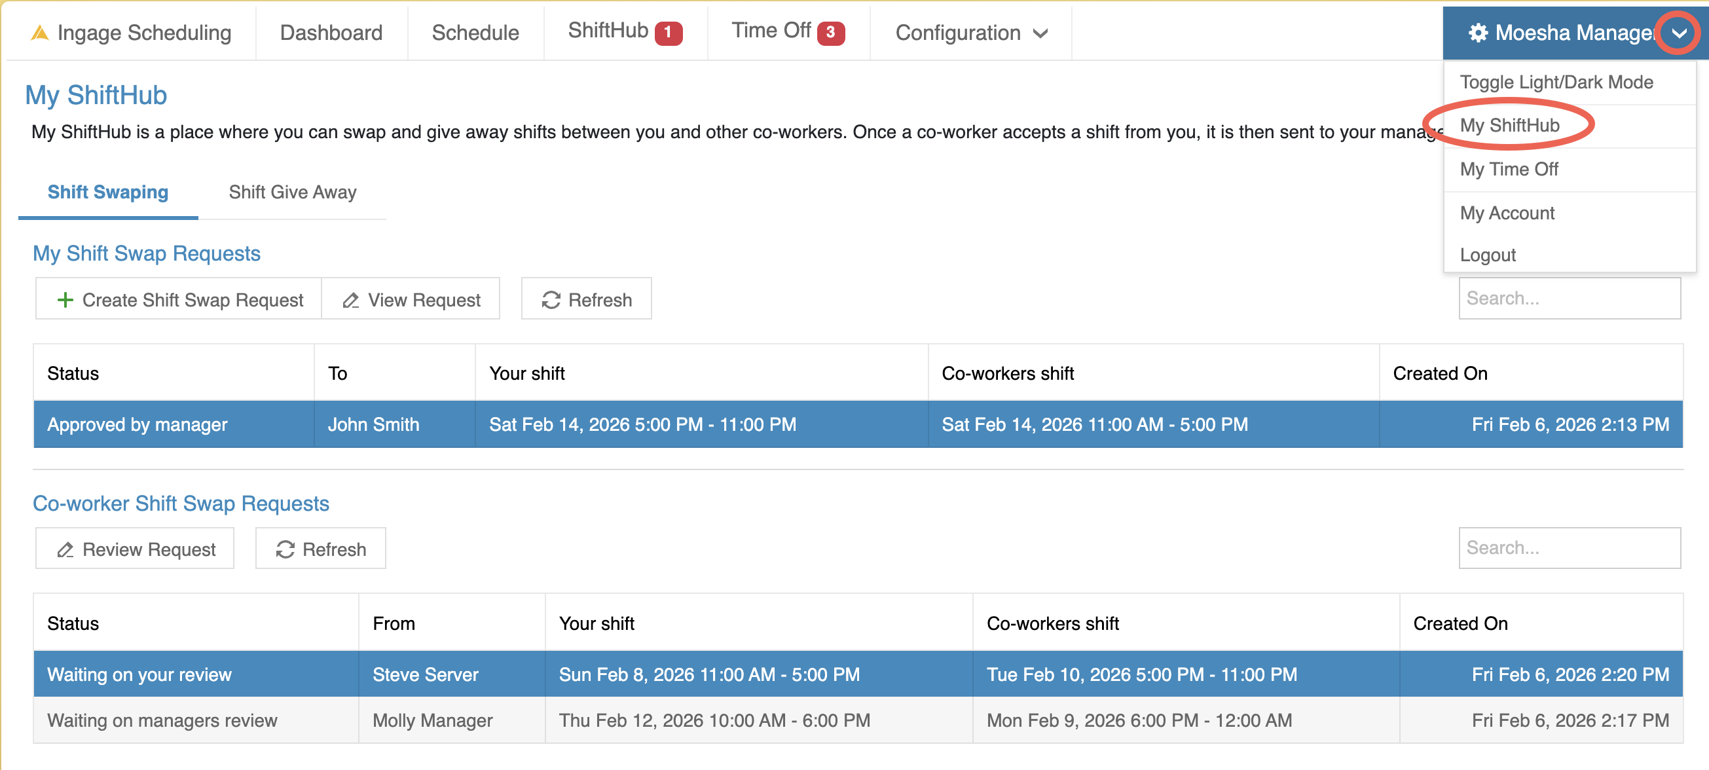The image size is (1709, 770).
Task: Click the green plus Create Shift Swap icon
Action: click(x=65, y=300)
